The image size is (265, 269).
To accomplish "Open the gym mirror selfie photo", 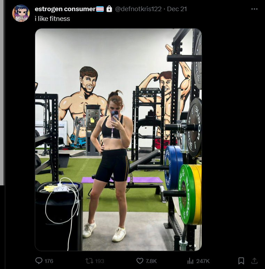I will click(118, 140).
